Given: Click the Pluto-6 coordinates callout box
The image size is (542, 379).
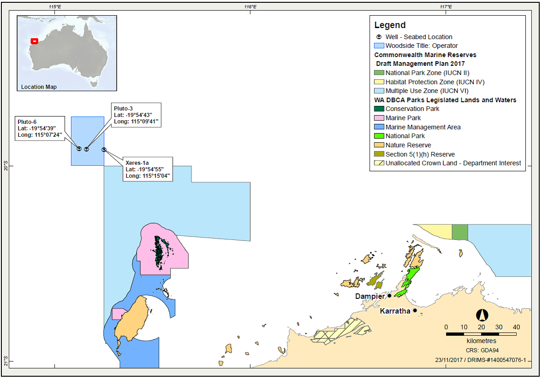Looking at the screenshot, I should 39,128.
